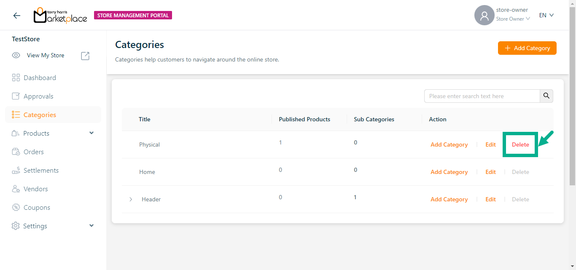
Task: Open Settlements from the sidebar
Action: (41, 171)
